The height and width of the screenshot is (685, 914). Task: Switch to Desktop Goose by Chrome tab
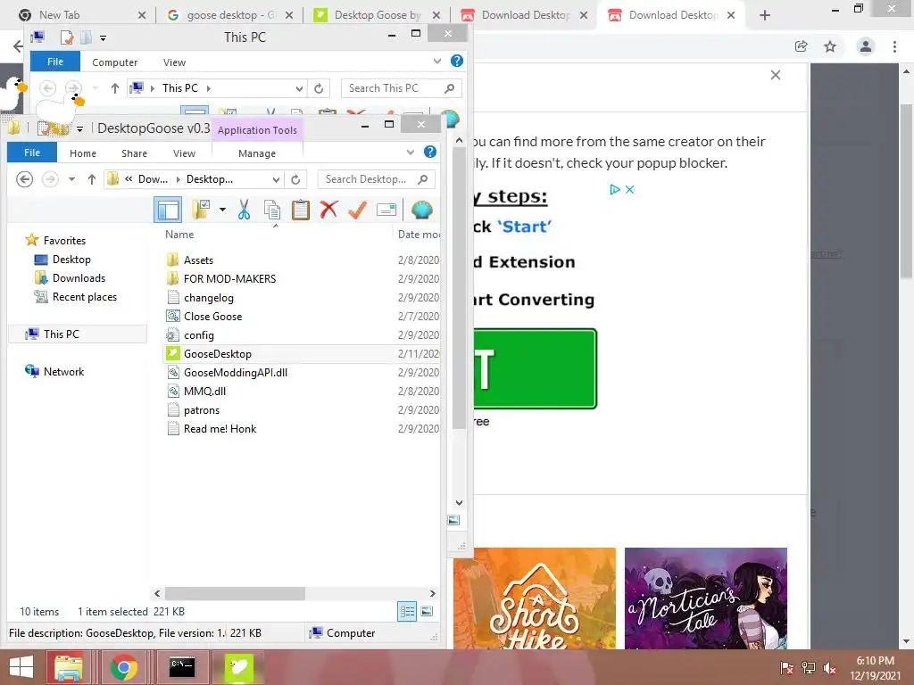378,15
